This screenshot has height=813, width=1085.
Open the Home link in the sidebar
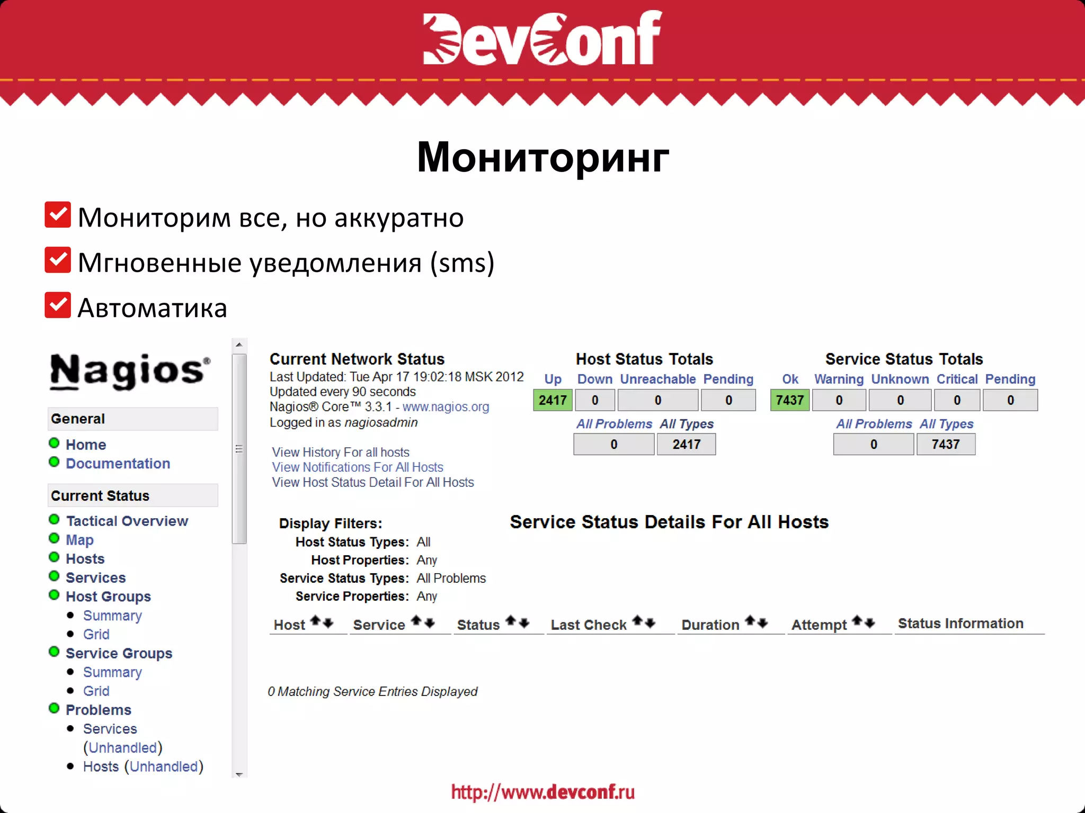click(86, 445)
